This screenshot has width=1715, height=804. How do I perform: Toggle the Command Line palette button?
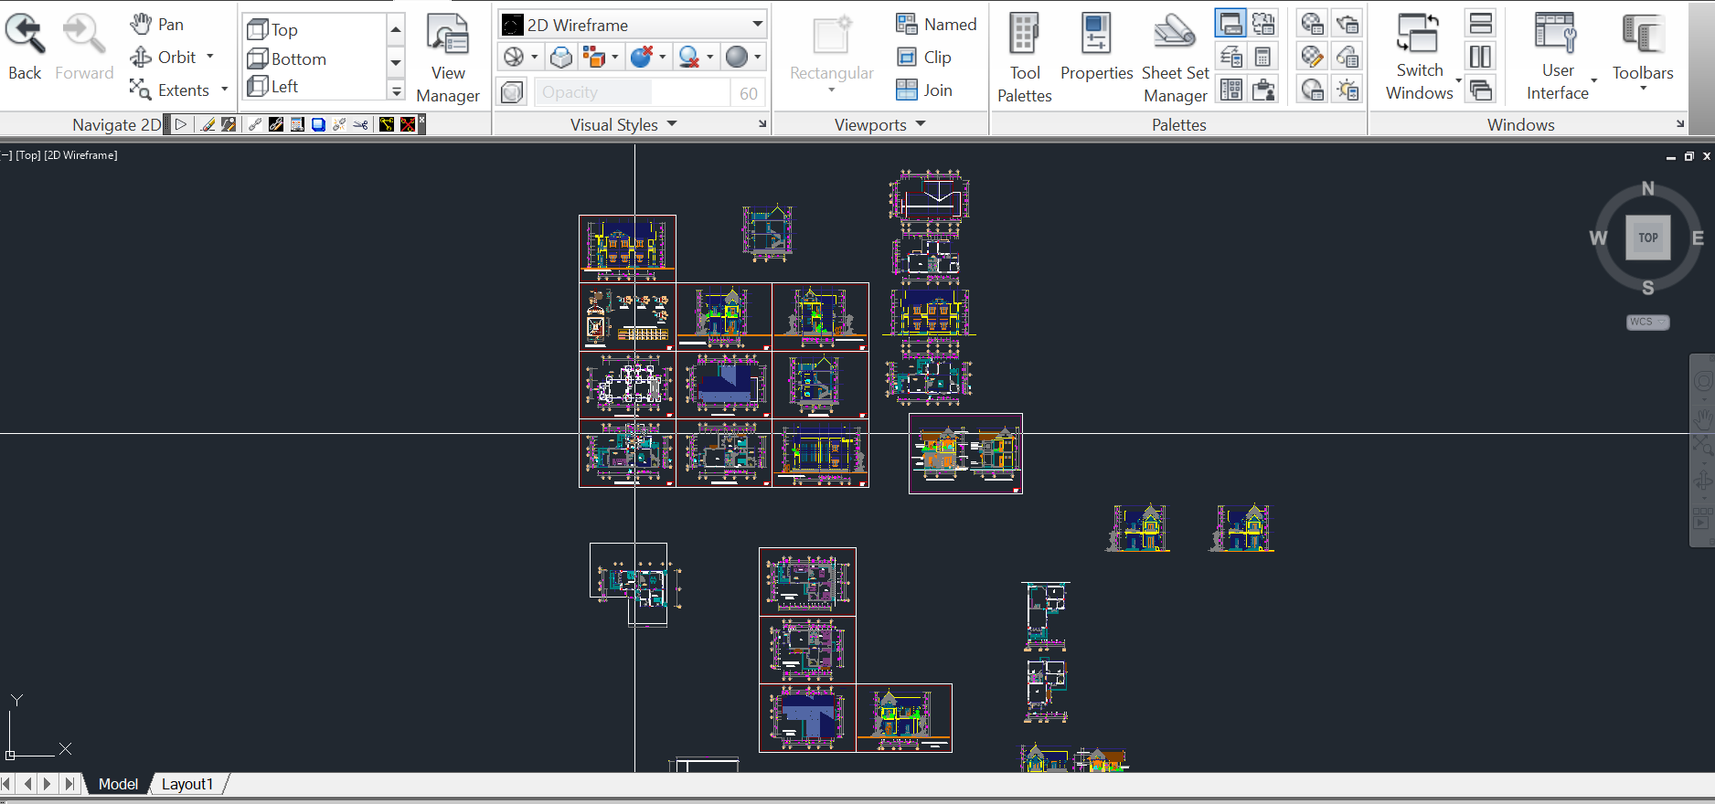[1230, 24]
